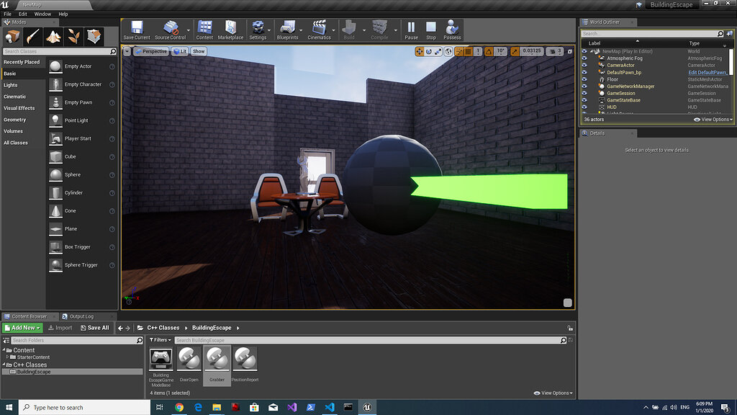Toggle visibility of CameraActor in outliner

tap(584, 66)
